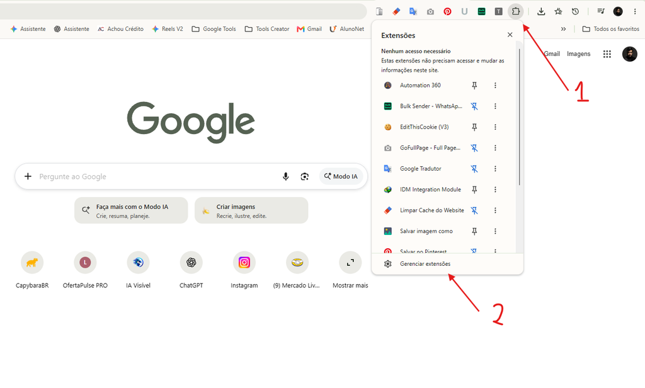Open more options for Google Tradutor
This screenshot has width=645, height=388.
pyautogui.click(x=495, y=169)
